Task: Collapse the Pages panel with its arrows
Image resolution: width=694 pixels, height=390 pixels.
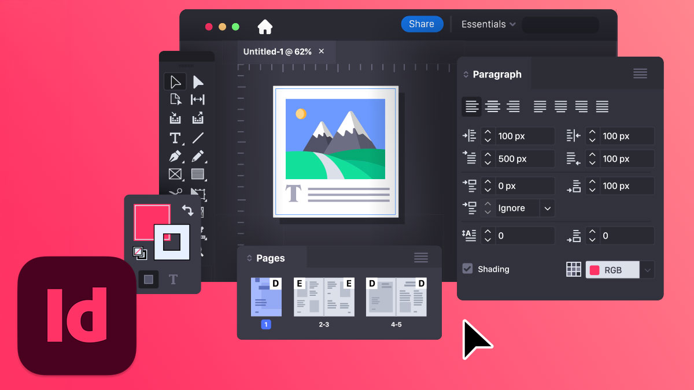Action: (250, 258)
